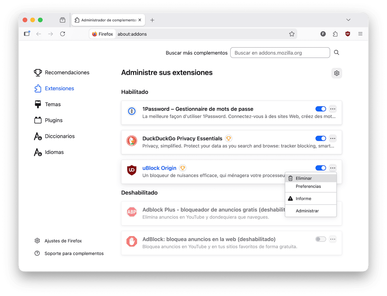Open Ajustes de Firefox link
This screenshot has width=387, height=296.
click(63, 241)
